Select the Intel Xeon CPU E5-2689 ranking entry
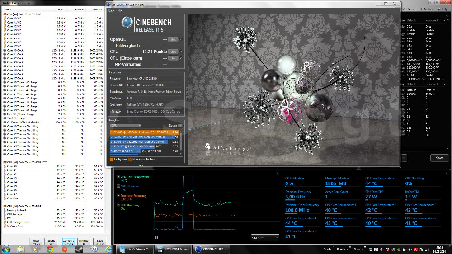The height and width of the screenshot is (254, 452). point(145,132)
